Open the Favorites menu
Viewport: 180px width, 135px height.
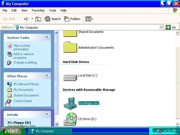[x=38, y=10]
